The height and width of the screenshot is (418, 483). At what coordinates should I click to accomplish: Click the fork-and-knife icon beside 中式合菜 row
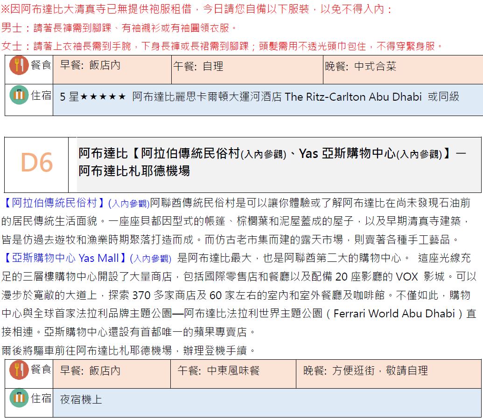point(19,66)
